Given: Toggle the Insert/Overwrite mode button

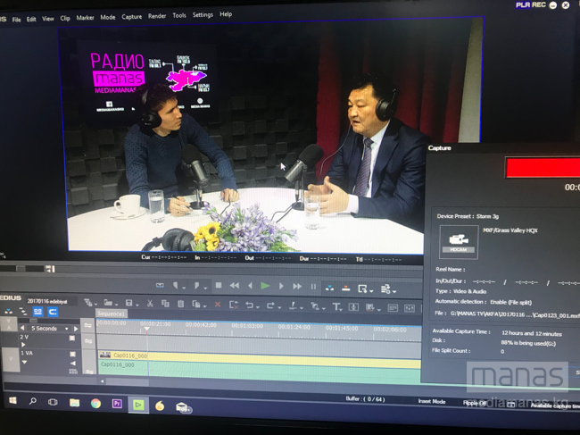Looking at the screenshot, I should tap(9, 311).
